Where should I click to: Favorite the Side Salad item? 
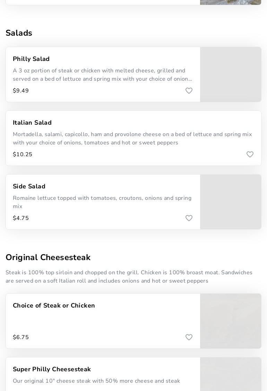[189, 218]
